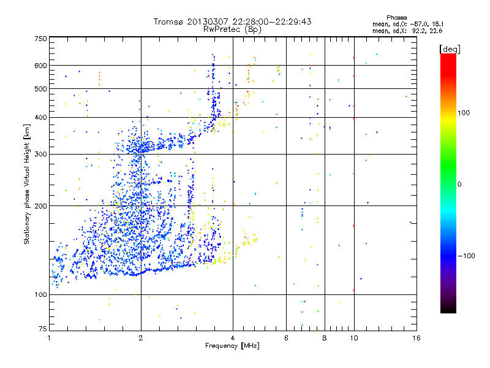Click the black bottom of the colorbar
490x368 pixels.
[448, 309]
